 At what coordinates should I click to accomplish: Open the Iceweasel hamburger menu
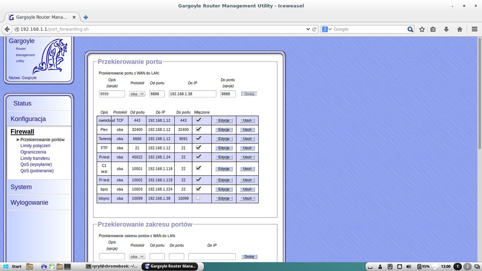474,29
